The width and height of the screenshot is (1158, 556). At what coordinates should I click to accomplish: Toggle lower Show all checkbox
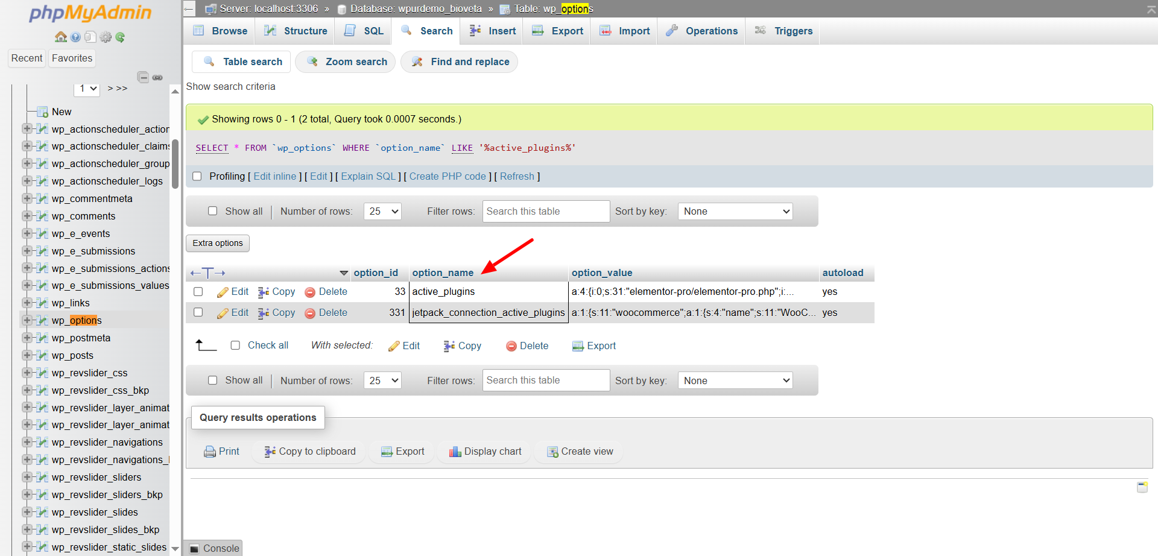pos(212,381)
